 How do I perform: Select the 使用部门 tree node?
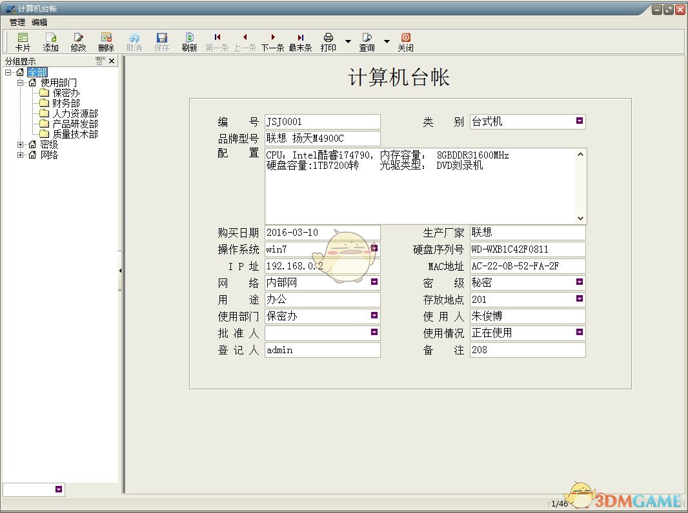58,82
